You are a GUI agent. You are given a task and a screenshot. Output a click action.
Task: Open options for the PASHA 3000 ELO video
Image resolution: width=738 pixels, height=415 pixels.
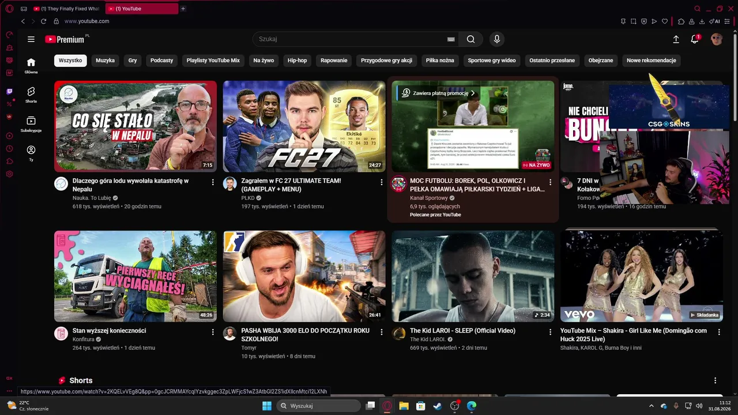tap(381, 332)
